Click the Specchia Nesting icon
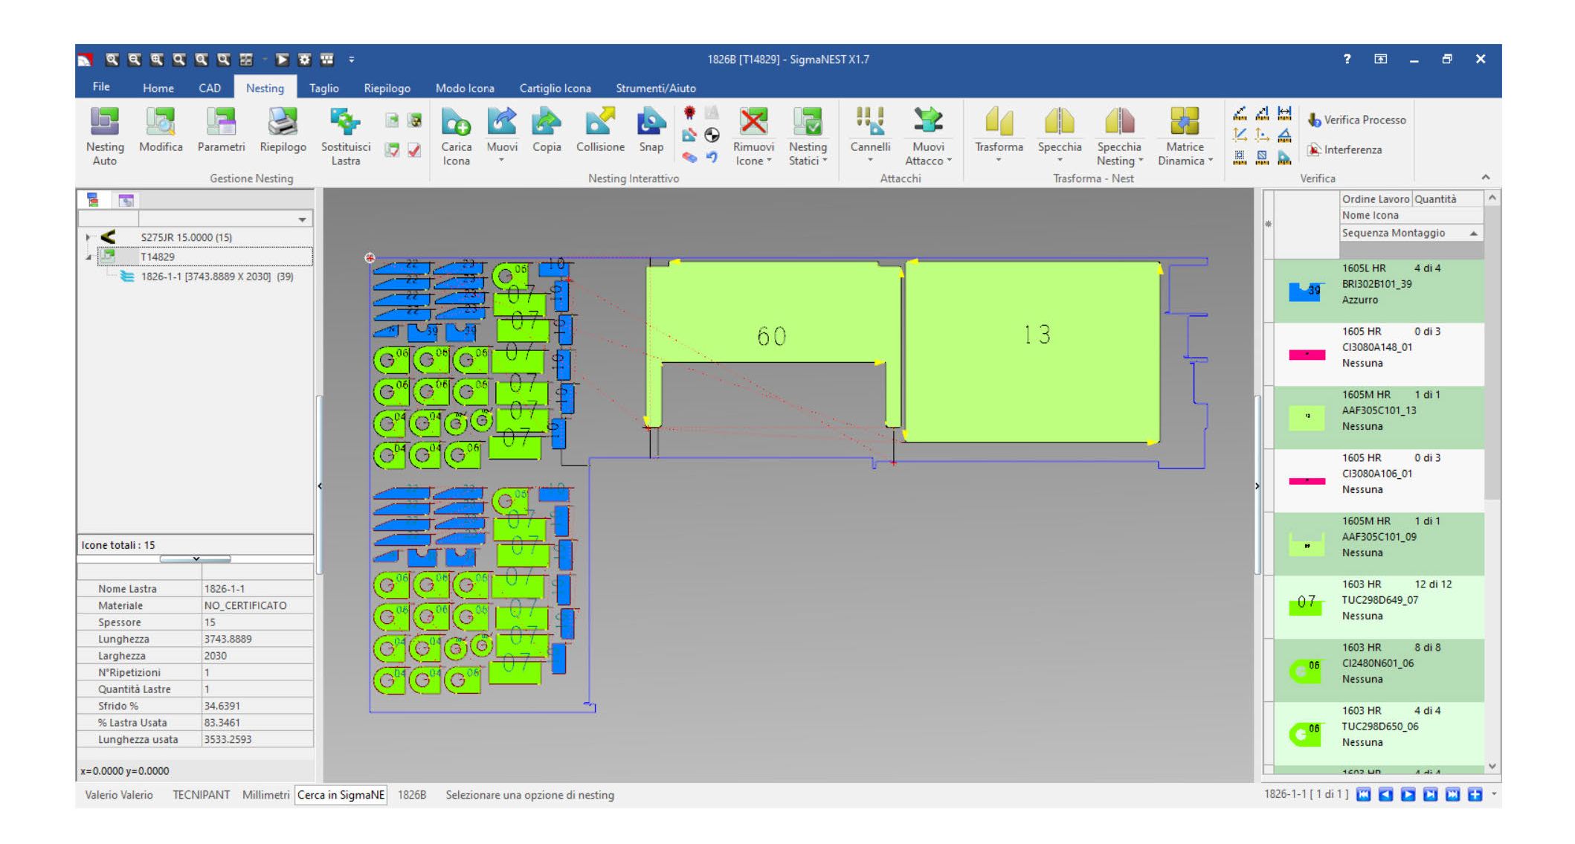The image size is (1575, 844). pos(1119,121)
